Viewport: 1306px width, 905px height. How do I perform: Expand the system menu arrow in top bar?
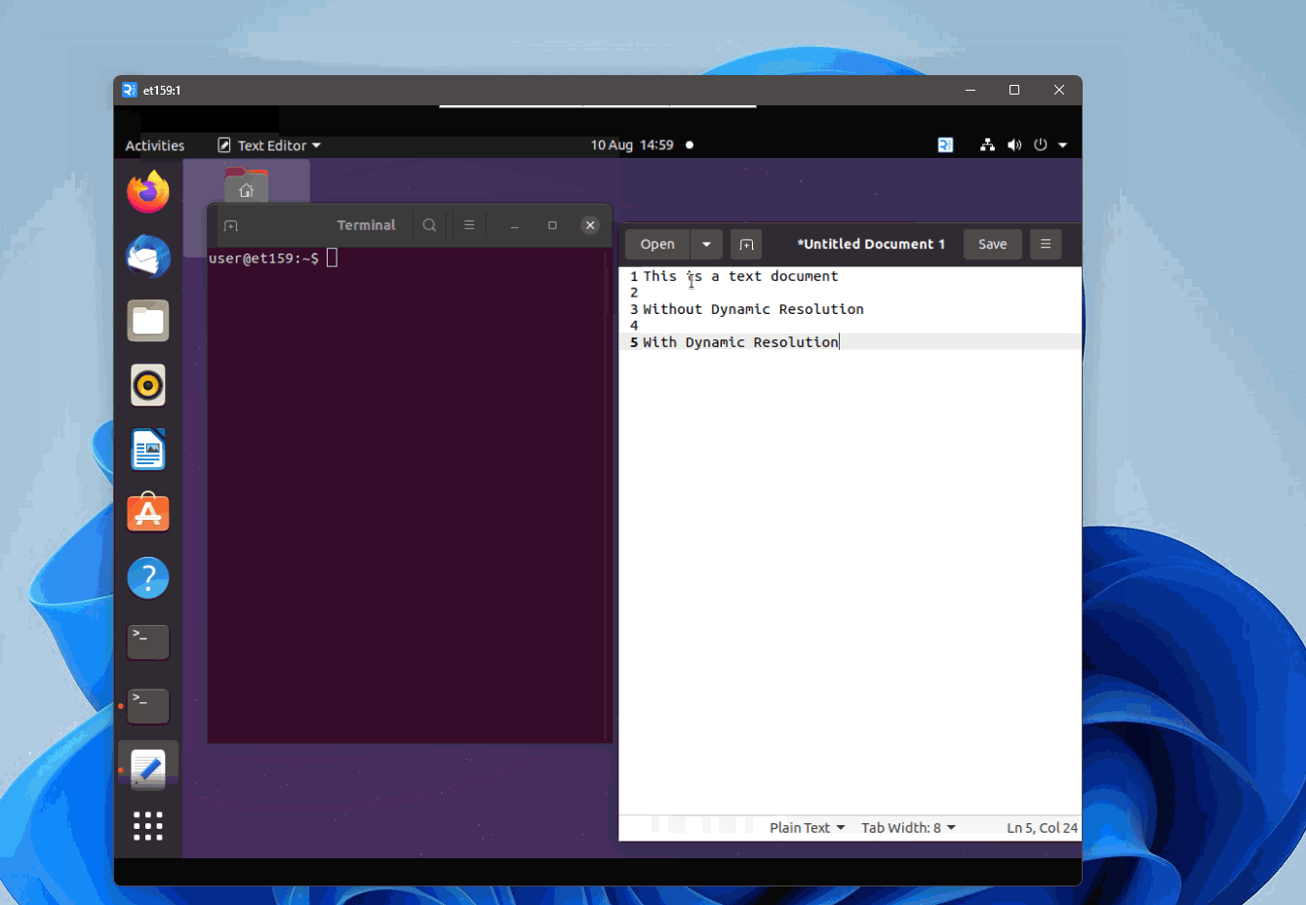tap(1063, 145)
